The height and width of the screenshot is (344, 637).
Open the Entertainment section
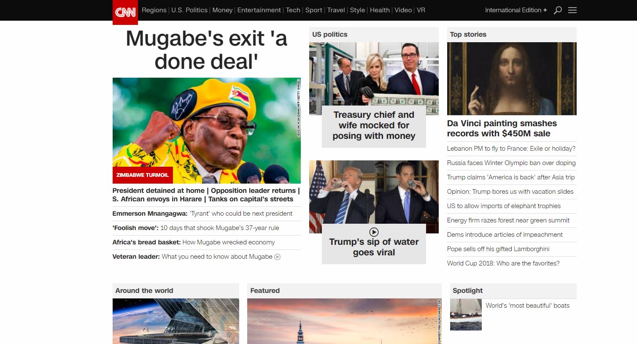(259, 10)
